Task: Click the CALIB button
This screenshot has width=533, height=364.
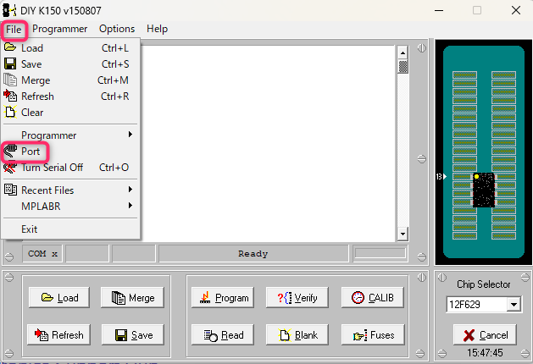Action: 373,298
